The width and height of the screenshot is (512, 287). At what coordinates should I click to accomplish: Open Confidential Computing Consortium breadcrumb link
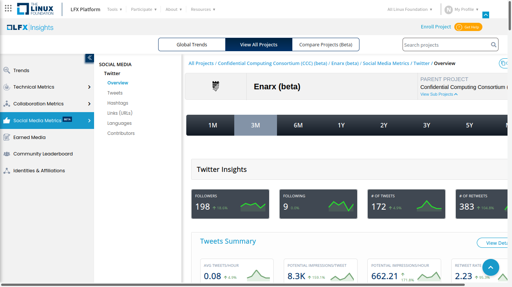pos(272,64)
